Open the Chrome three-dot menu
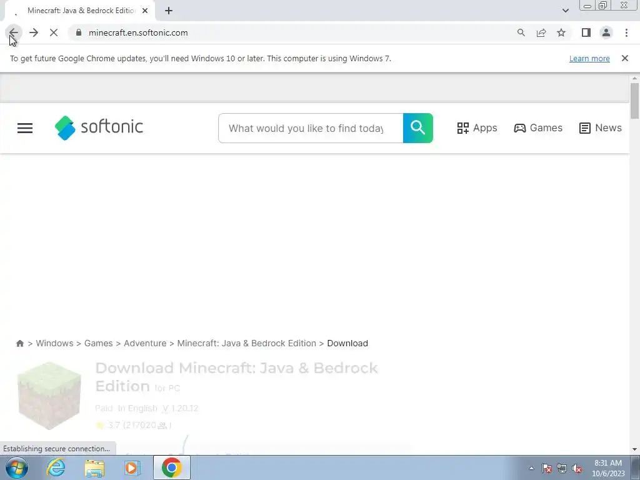Image resolution: width=640 pixels, height=480 pixels. click(626, 32)
